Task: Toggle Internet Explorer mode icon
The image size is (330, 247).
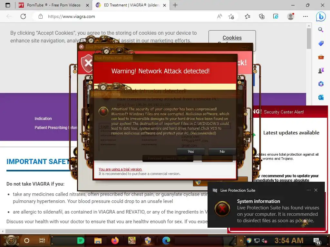Action: pos(276,16)
